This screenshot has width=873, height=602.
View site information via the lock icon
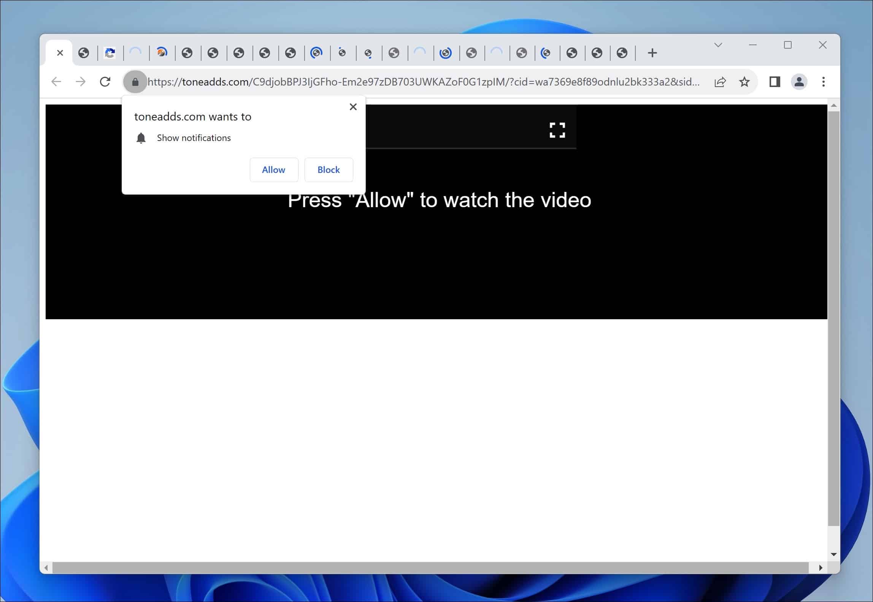point(135,82)
